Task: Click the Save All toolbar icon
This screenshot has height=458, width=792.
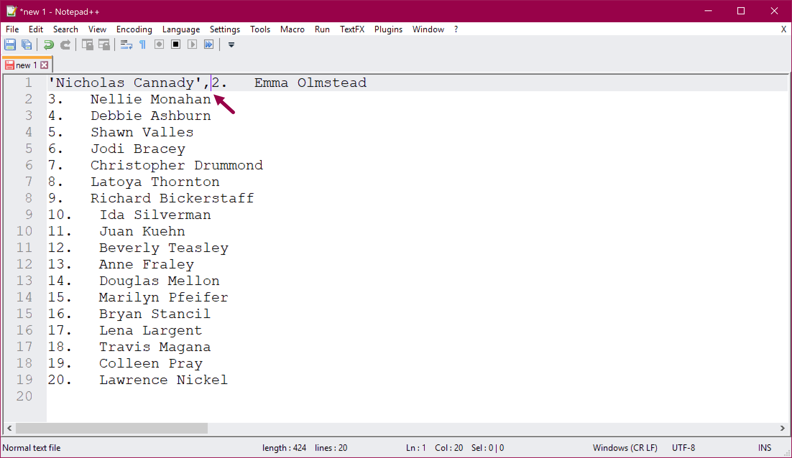Action: (27, 45)
